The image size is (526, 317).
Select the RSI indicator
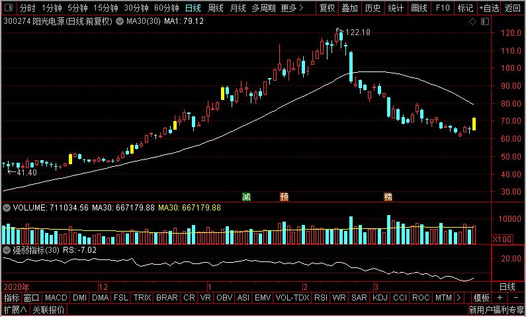(321, 298)
